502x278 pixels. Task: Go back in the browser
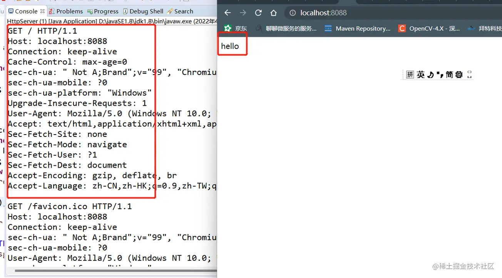pos(228,13)
